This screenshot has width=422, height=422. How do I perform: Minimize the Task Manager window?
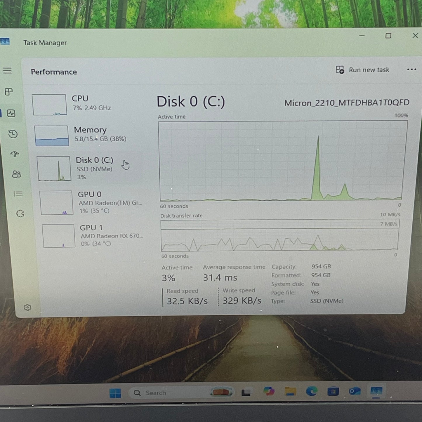(362, 36)
